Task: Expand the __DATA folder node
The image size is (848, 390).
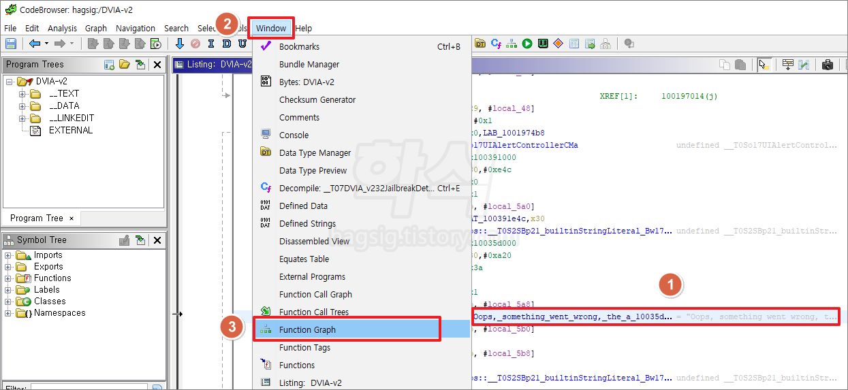Action: click(22, 106)
